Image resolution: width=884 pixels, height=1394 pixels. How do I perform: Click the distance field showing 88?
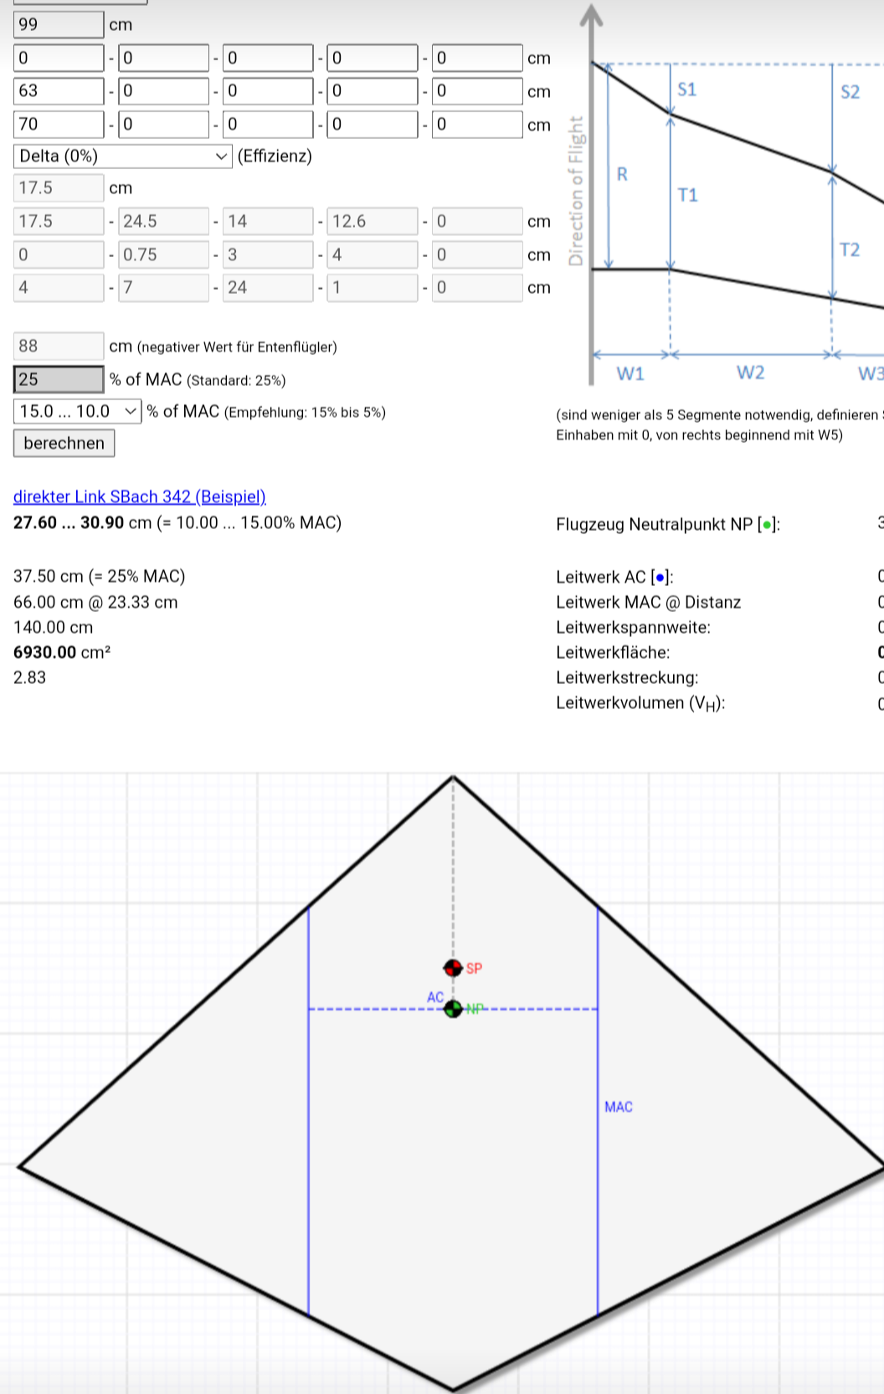pyautogui.click(x=59, y=346)
